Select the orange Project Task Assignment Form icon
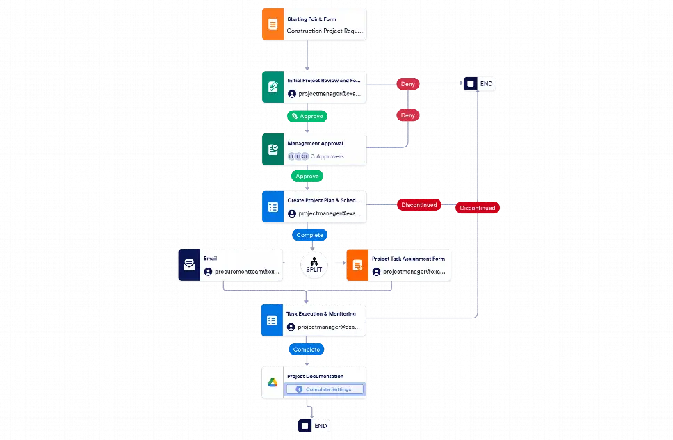Viewport: 673px width, 440px height. [x=357, y=266]
